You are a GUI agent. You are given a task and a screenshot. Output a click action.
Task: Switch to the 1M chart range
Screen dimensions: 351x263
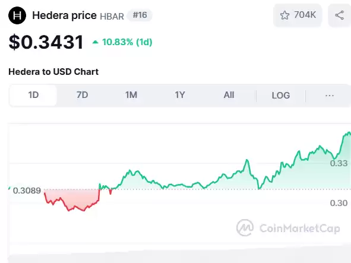[x=131, y=95]
